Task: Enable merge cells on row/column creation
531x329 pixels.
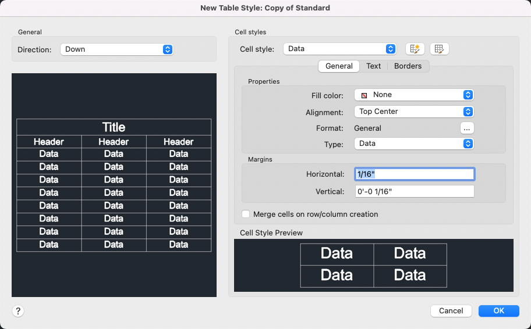Action: click(246, 214)
